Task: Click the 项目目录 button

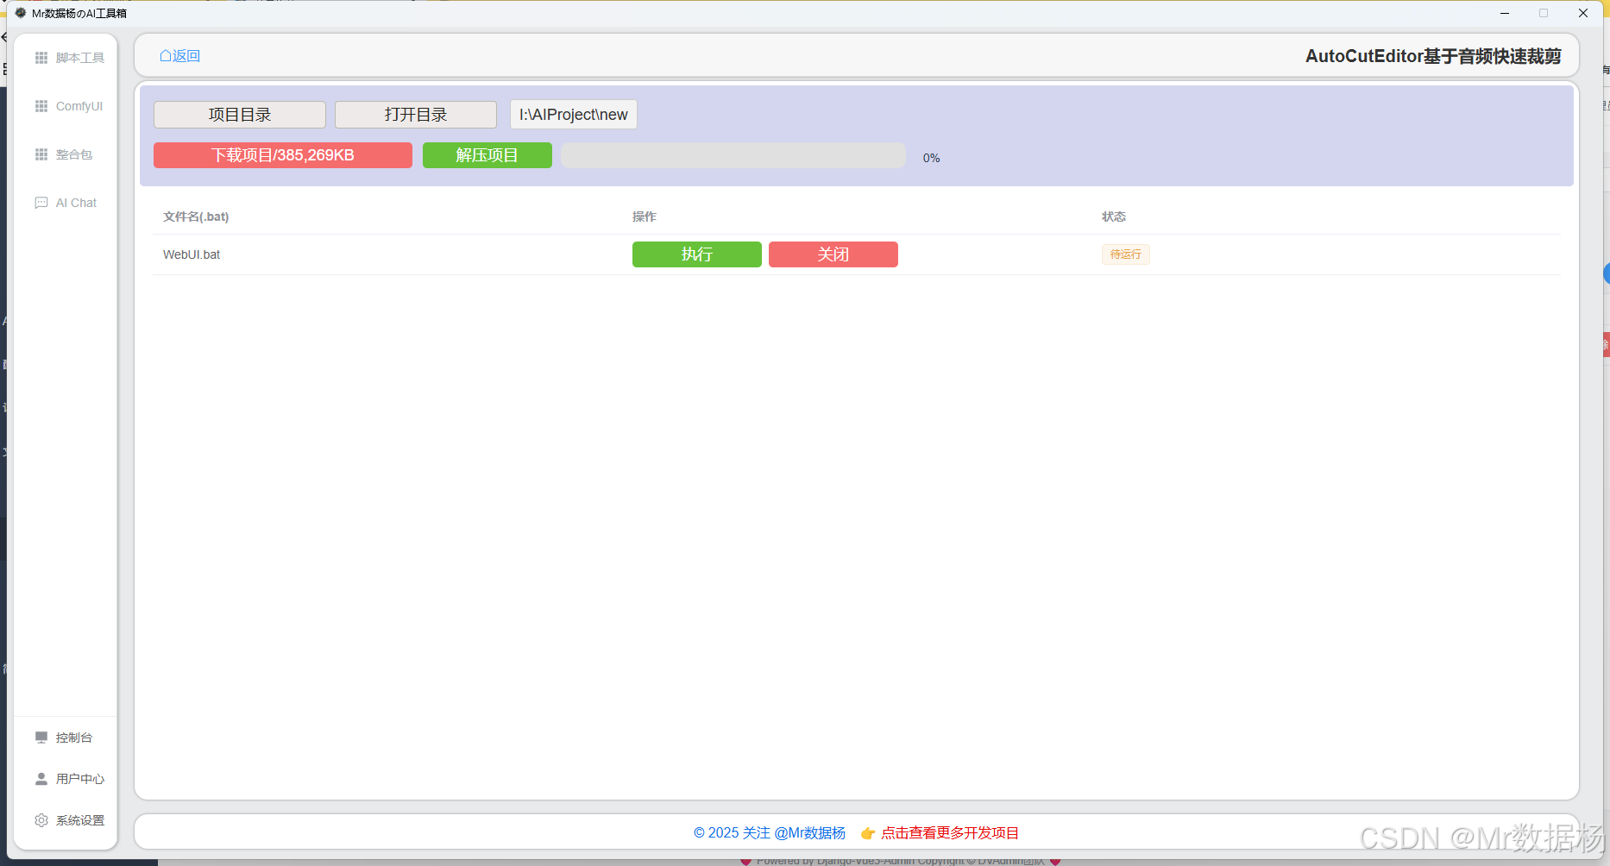Action: point(240,115)
